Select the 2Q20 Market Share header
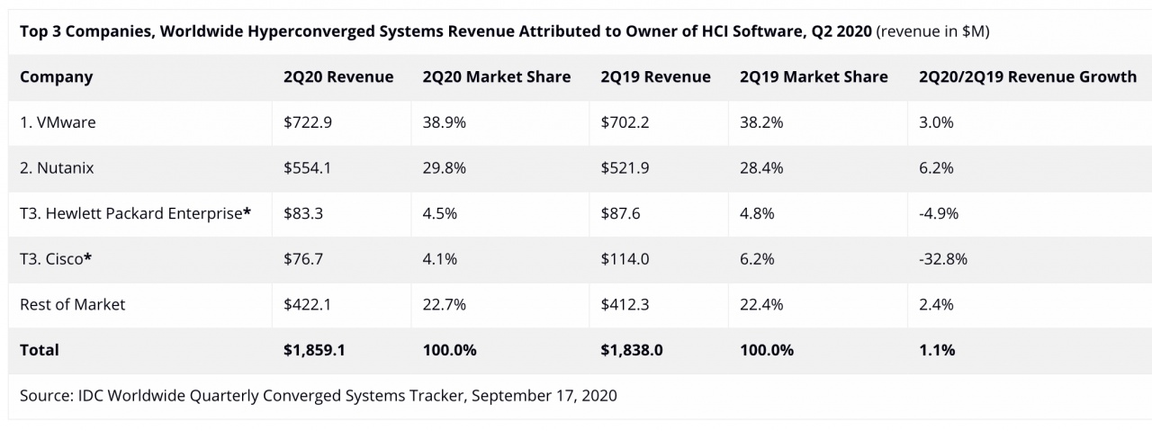1152x431 pixels. click(496, 77)
